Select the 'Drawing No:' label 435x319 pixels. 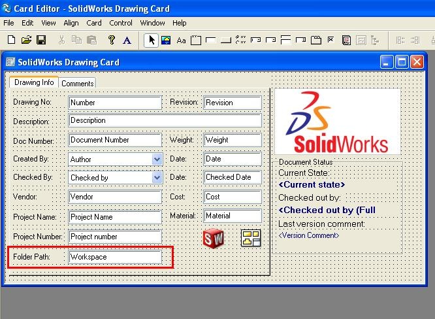pos(32,102)
